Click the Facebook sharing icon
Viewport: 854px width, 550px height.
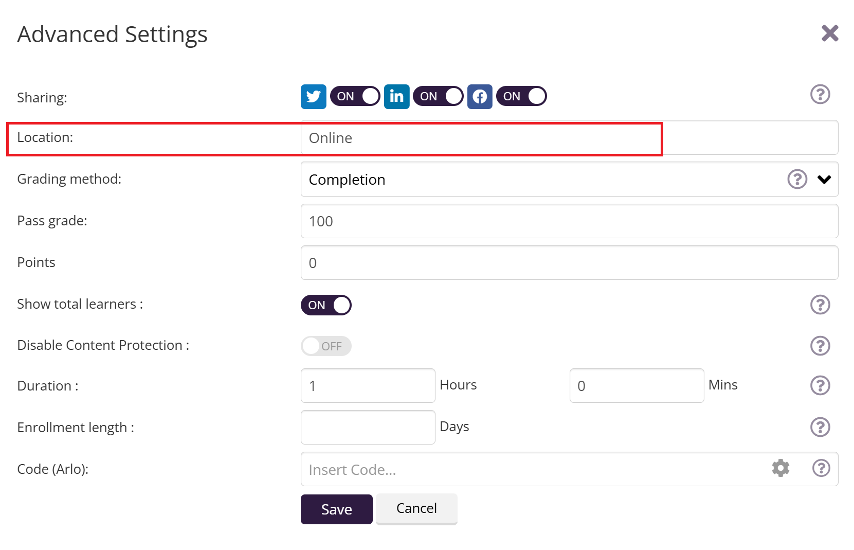coord(480,97)
